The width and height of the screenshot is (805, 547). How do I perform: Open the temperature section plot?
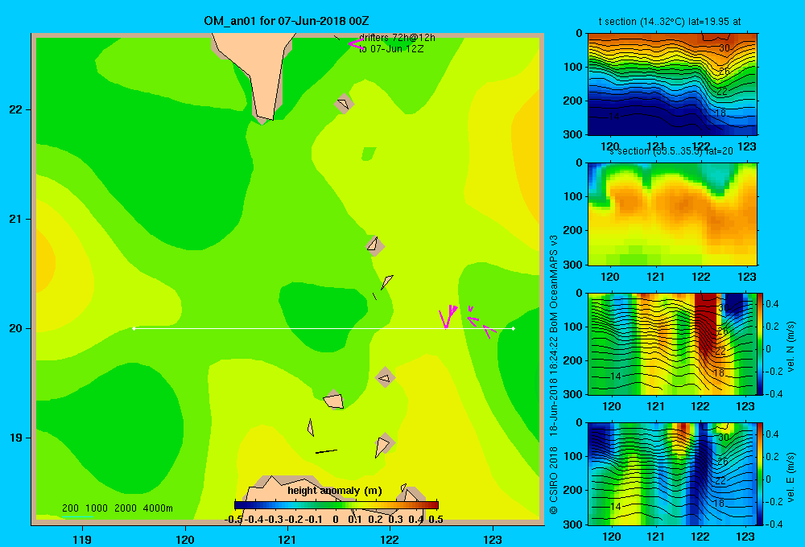(672, 84)
